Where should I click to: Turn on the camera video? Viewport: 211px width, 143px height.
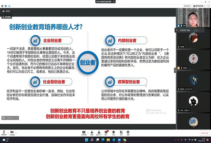click(x=12, y=133)
